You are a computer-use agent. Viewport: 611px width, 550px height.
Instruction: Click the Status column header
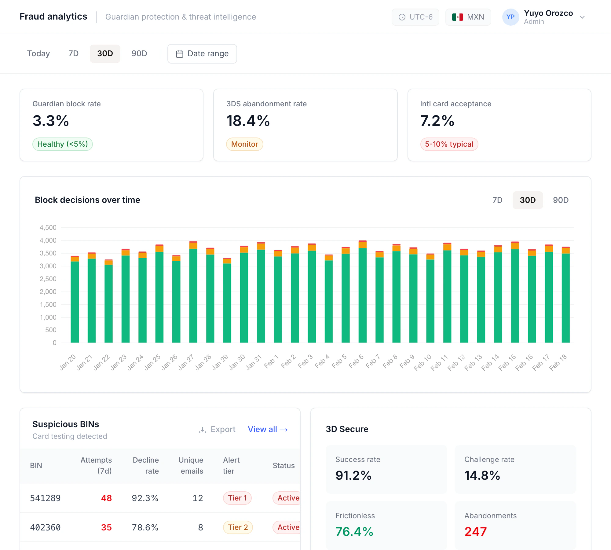pos(284,466)
